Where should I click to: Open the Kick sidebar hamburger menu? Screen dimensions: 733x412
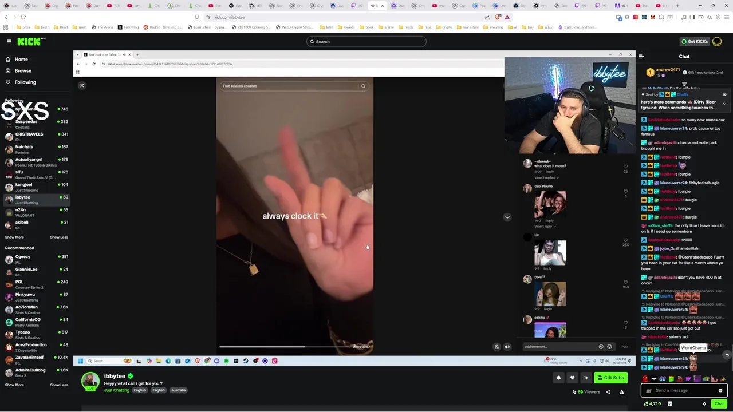9,41
